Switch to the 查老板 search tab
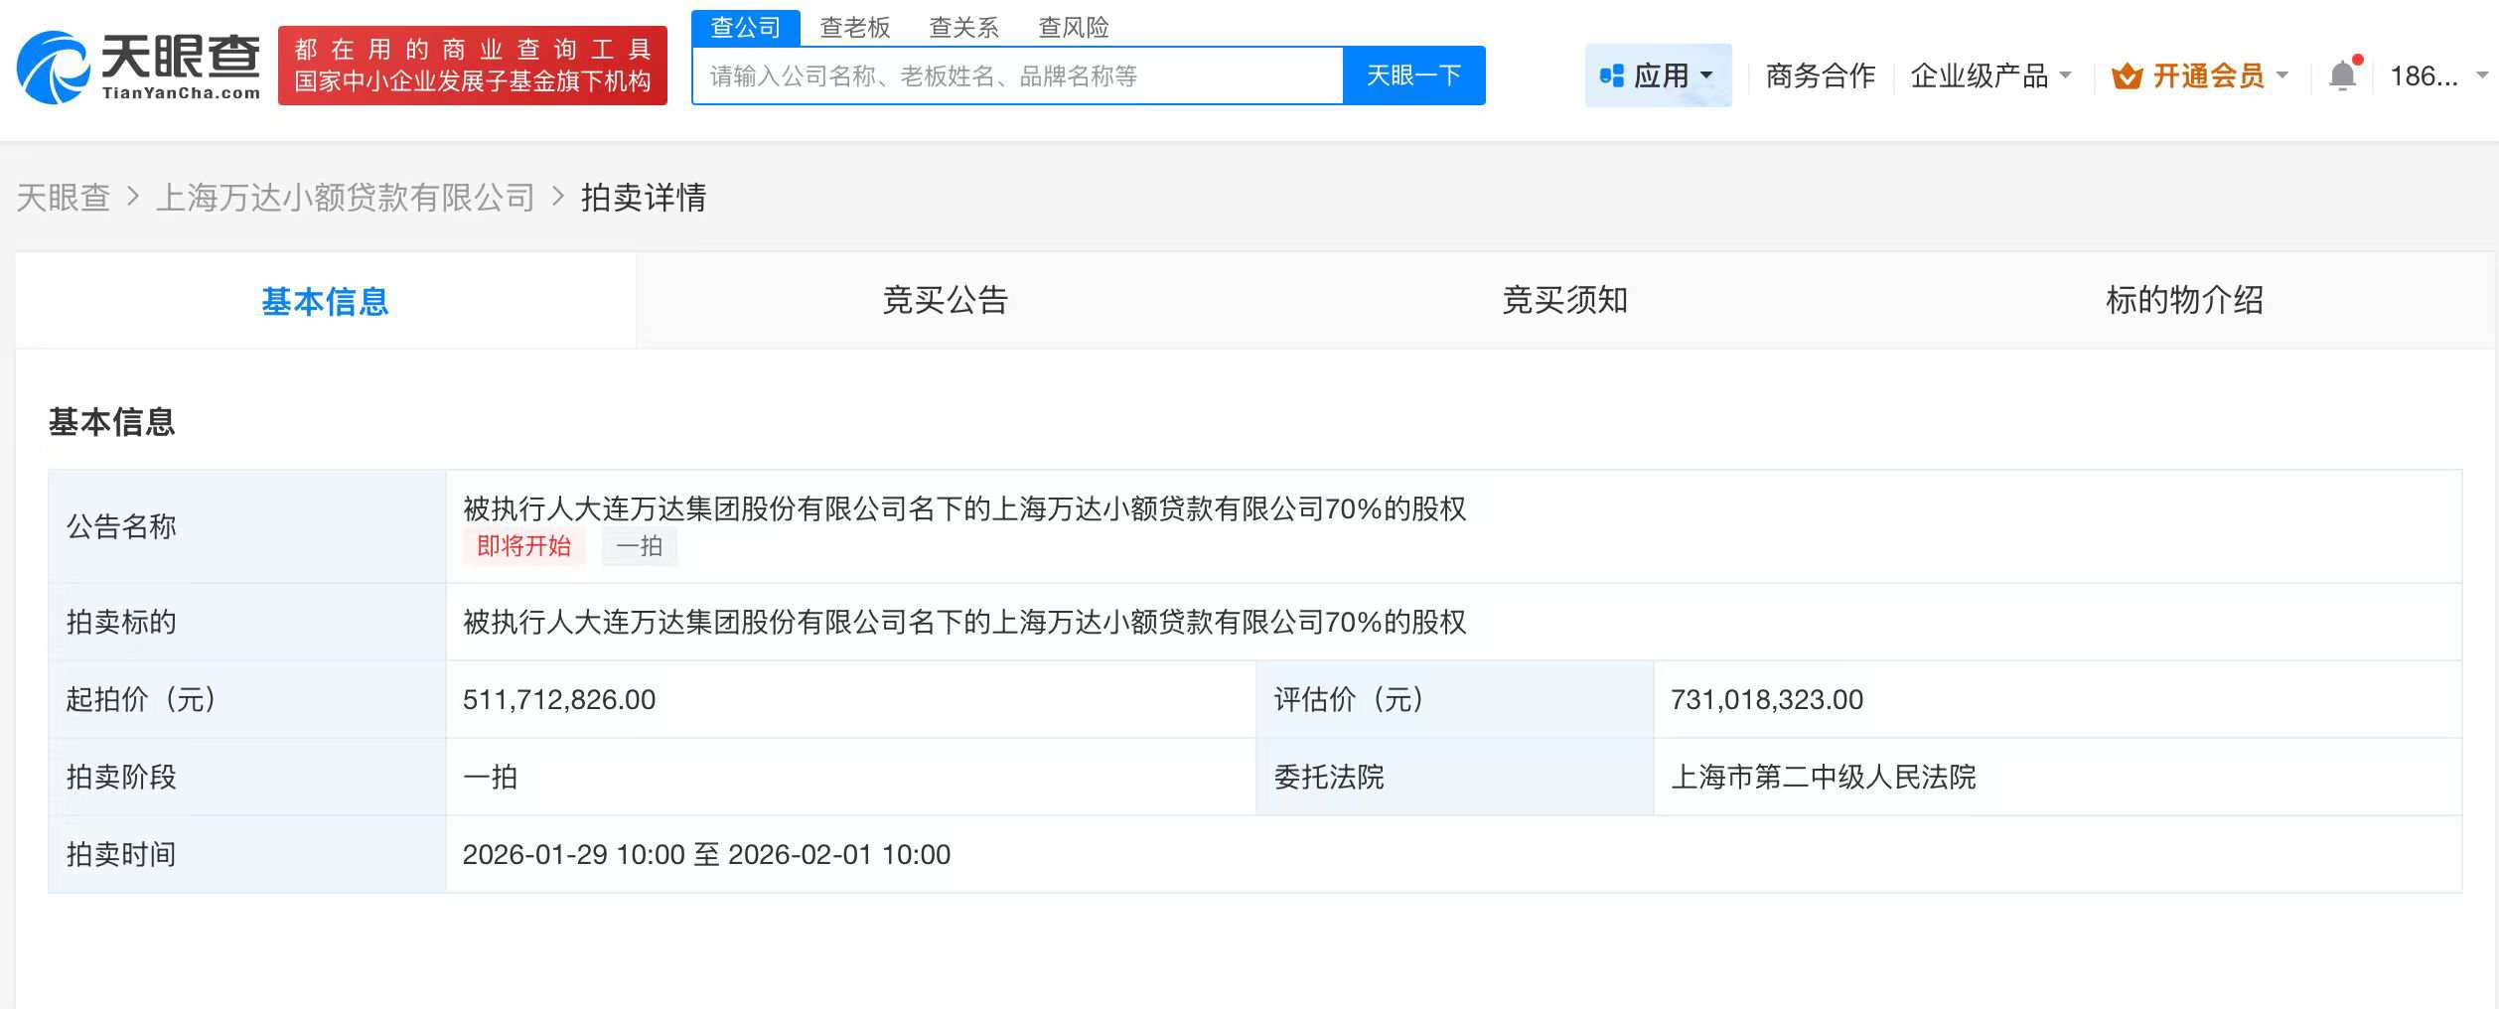The height and width of the screenshot is (1009, 2499). point(855,27)
